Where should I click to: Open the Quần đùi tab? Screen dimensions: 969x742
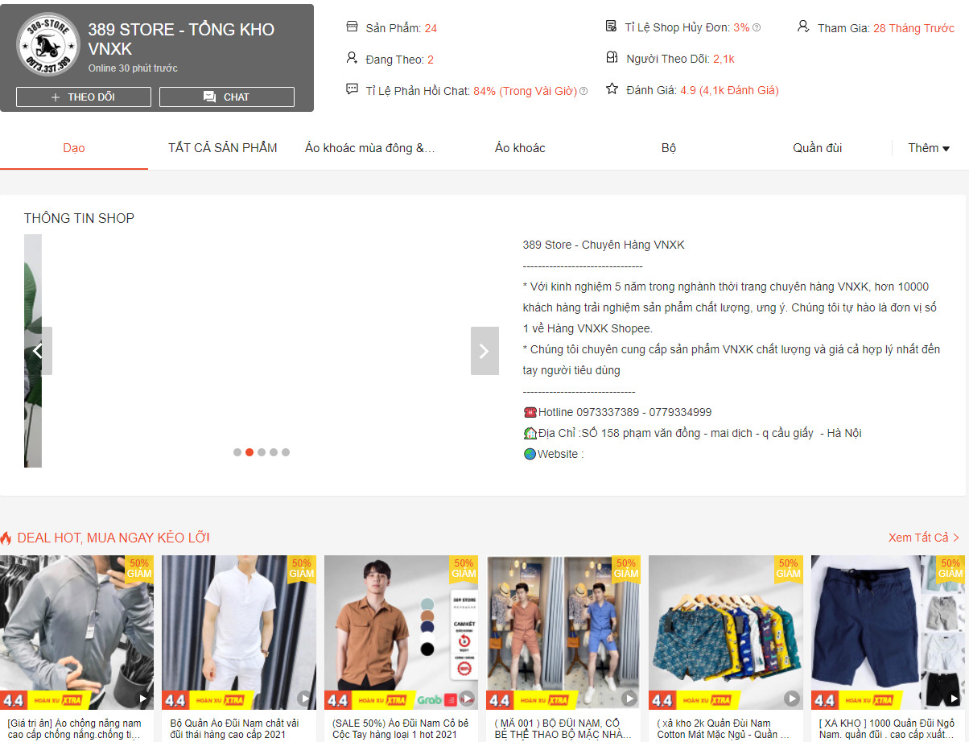point(818,148)
